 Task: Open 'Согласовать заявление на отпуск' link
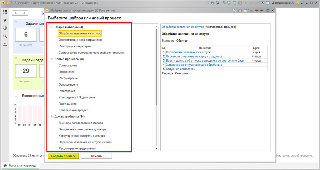[188, 52]
